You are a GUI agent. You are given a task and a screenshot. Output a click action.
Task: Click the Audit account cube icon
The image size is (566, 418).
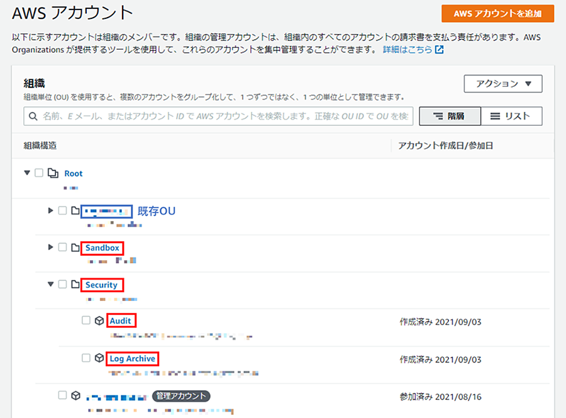(x=99, y=321)
